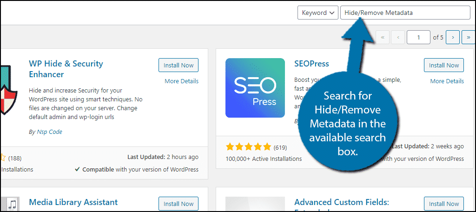View More Details for WP Hide & Security Enhancer
The image size is (476, 212).
point(182,81)
